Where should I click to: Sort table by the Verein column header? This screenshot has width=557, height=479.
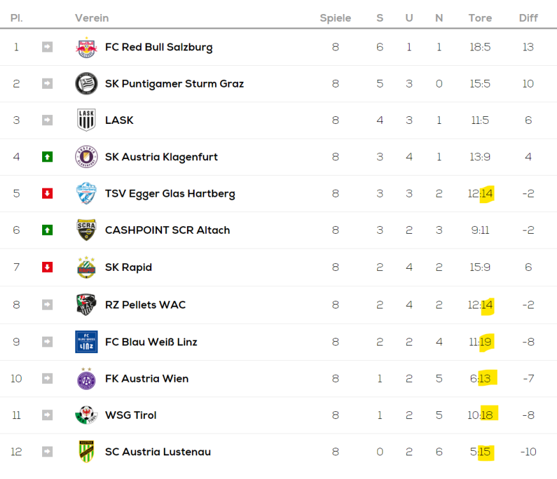click(x=92, y=18)
